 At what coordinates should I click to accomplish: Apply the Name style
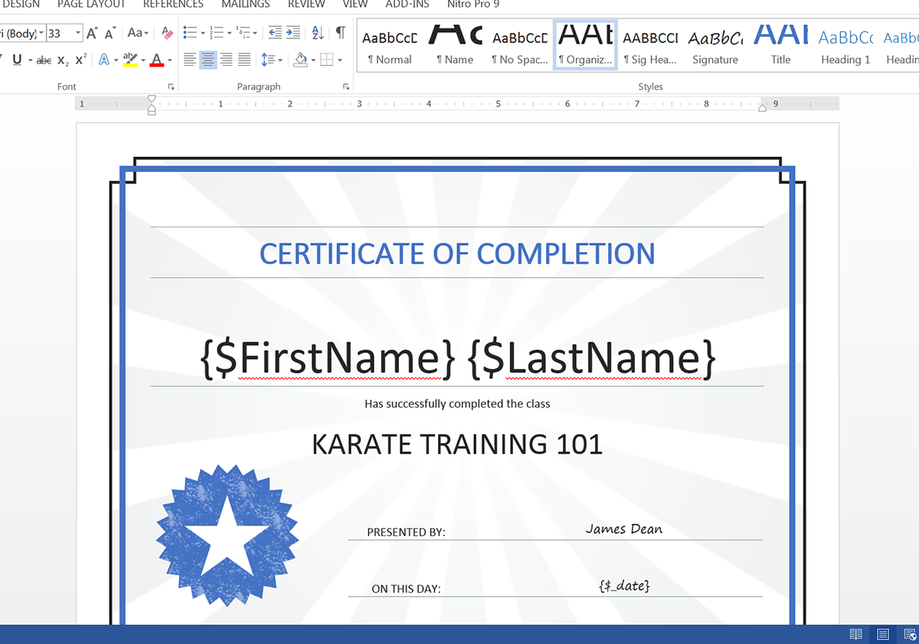[x=455, y=46]
